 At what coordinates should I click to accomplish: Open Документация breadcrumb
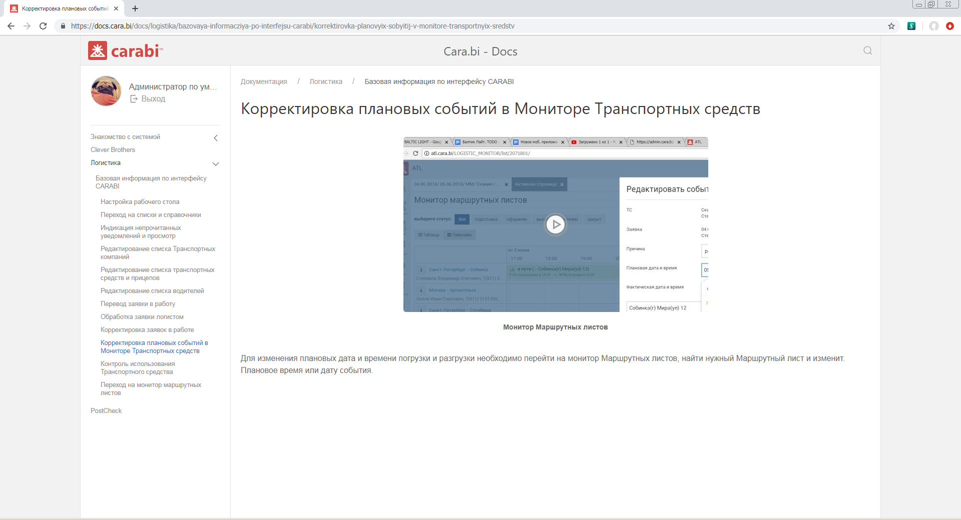click(264, 81)
